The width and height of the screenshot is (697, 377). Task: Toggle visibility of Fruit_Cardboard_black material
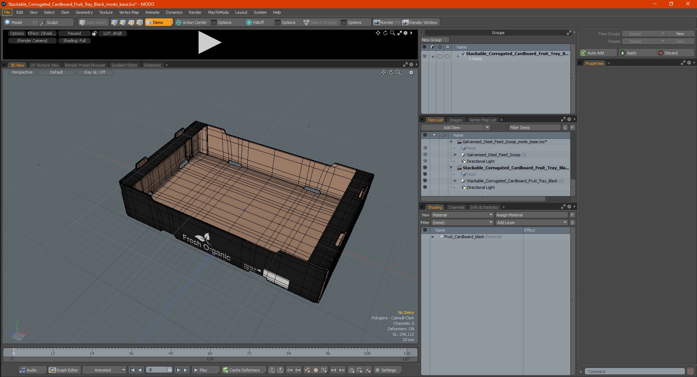pos(425,237)
